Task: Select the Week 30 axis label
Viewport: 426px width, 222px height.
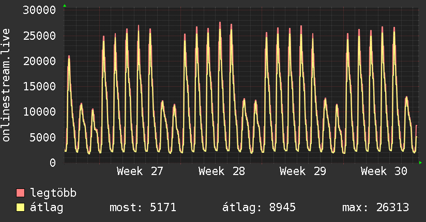Action: [384, 171]
